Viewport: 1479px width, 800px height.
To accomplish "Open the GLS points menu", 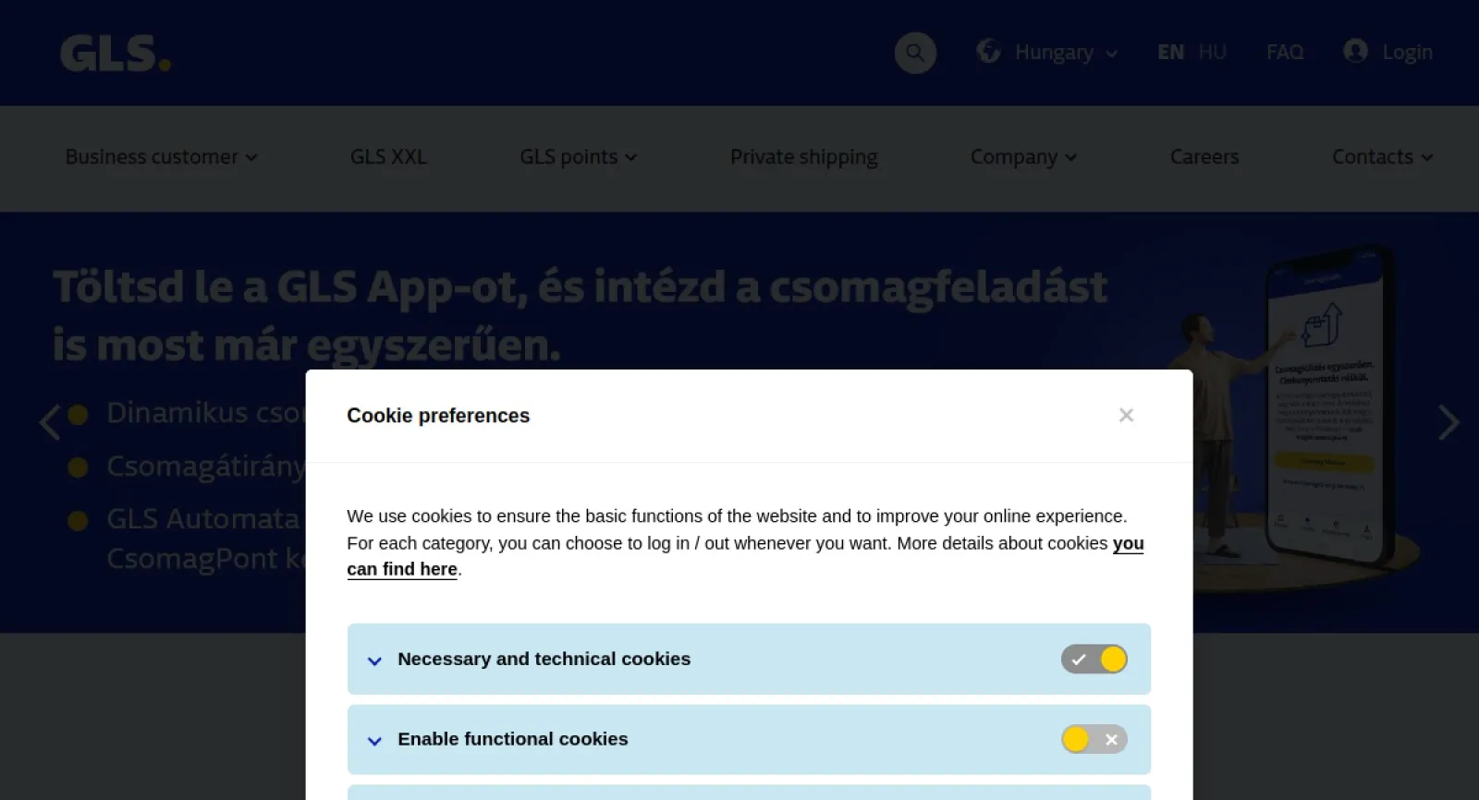I will click(x=578, y=157).
